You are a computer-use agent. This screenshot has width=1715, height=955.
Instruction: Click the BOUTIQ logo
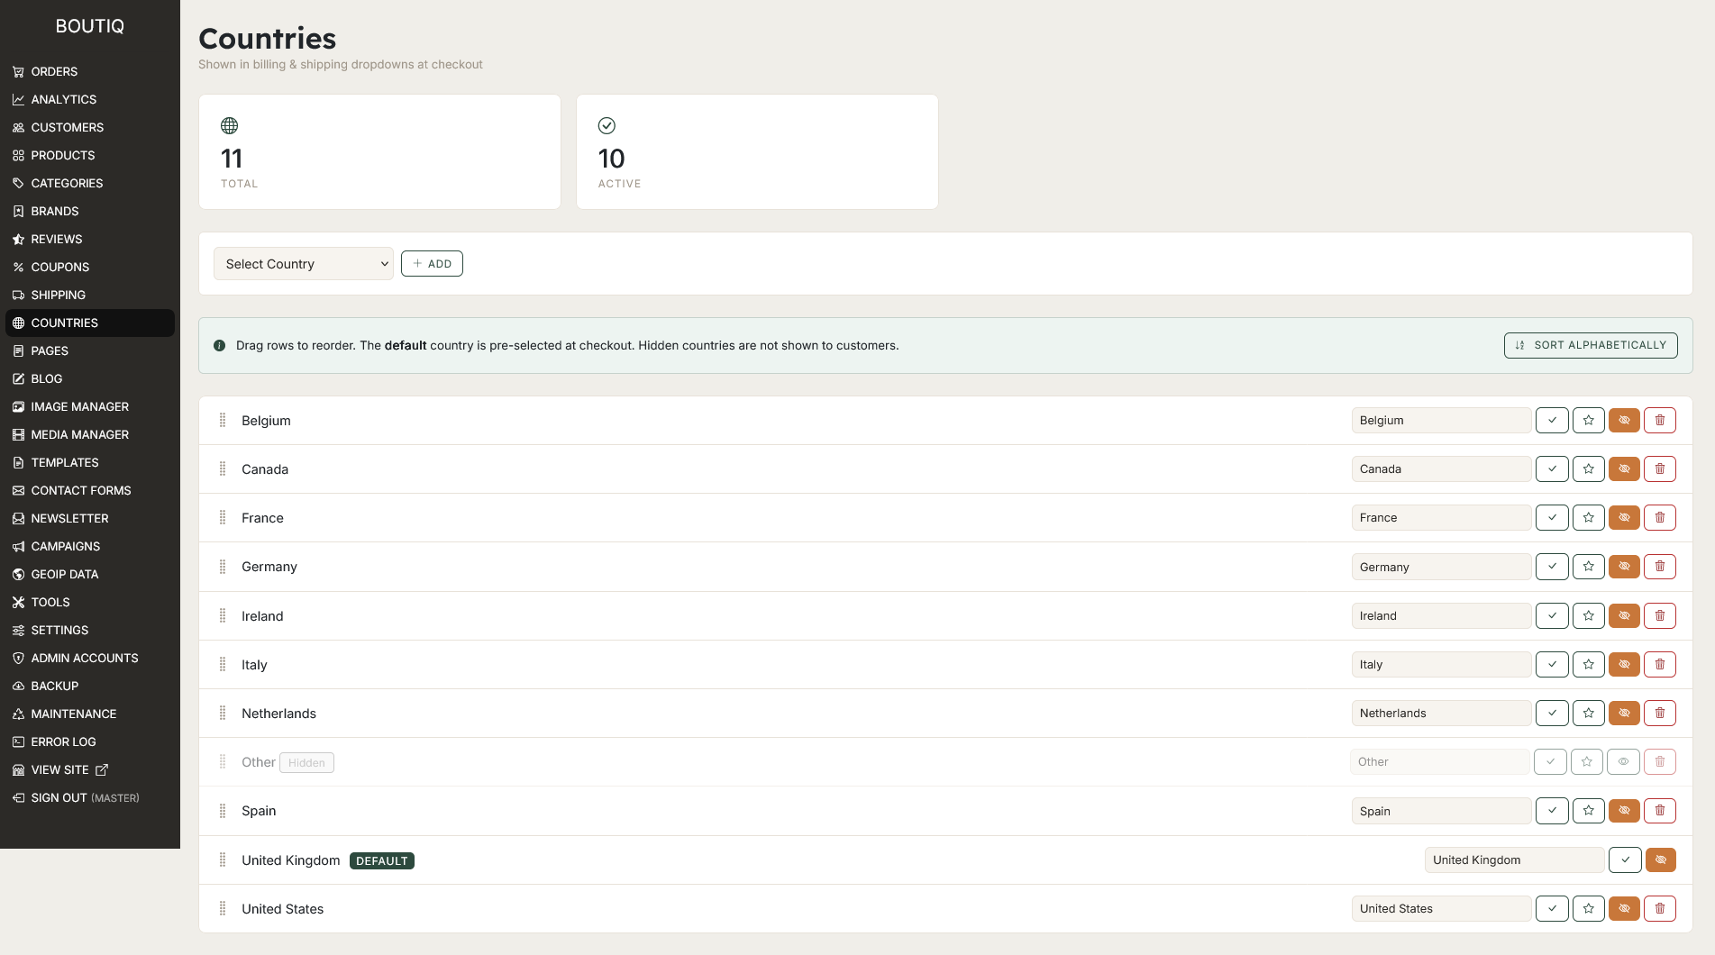click(90, 26)
